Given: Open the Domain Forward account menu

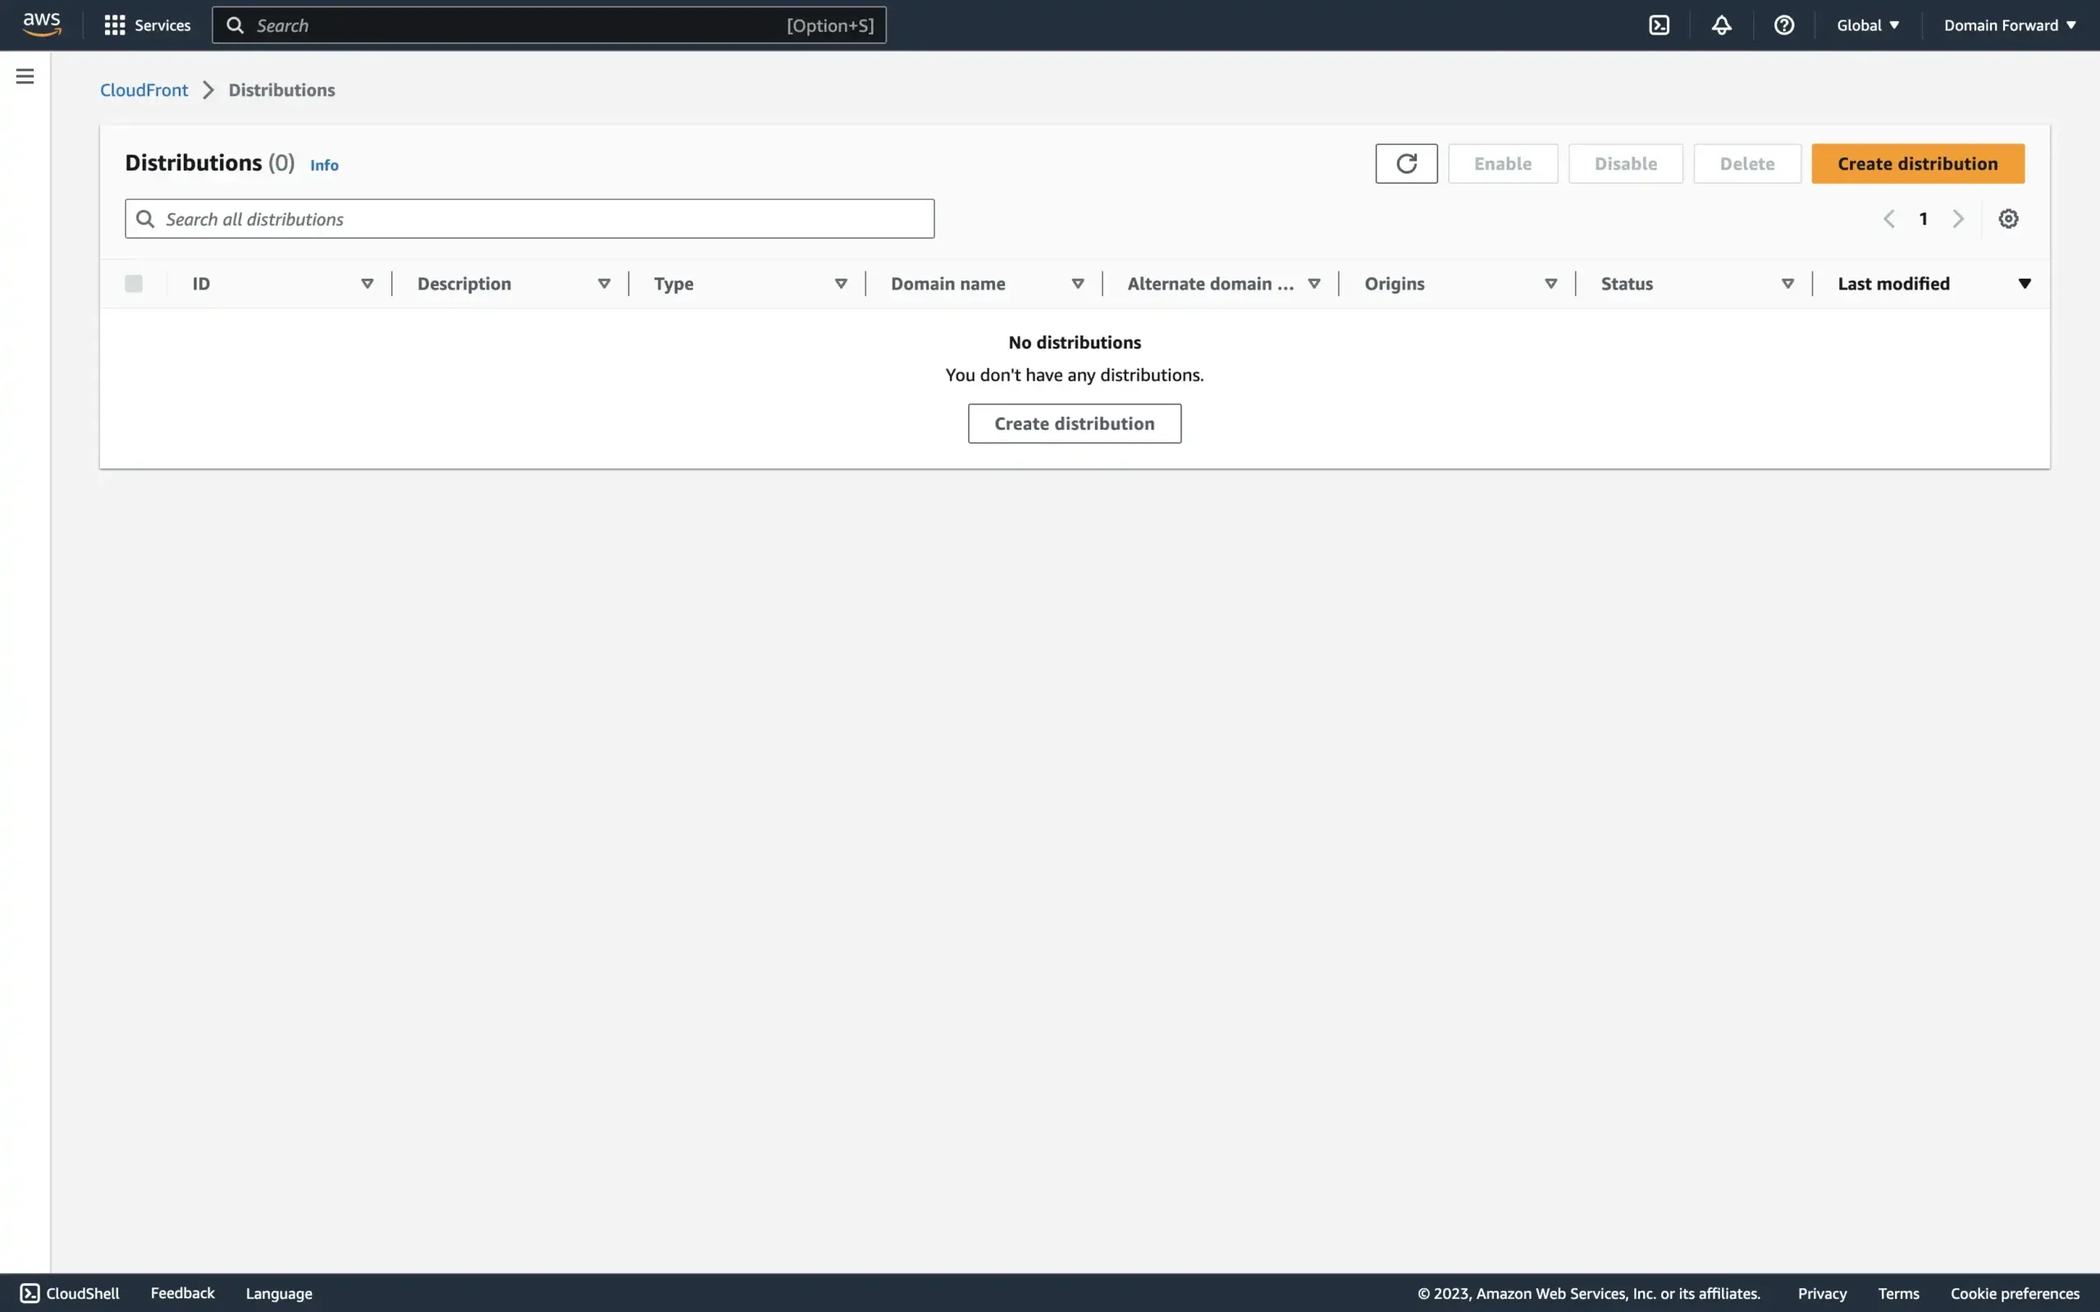Looking at the screenshot, I should (2009, 25).
